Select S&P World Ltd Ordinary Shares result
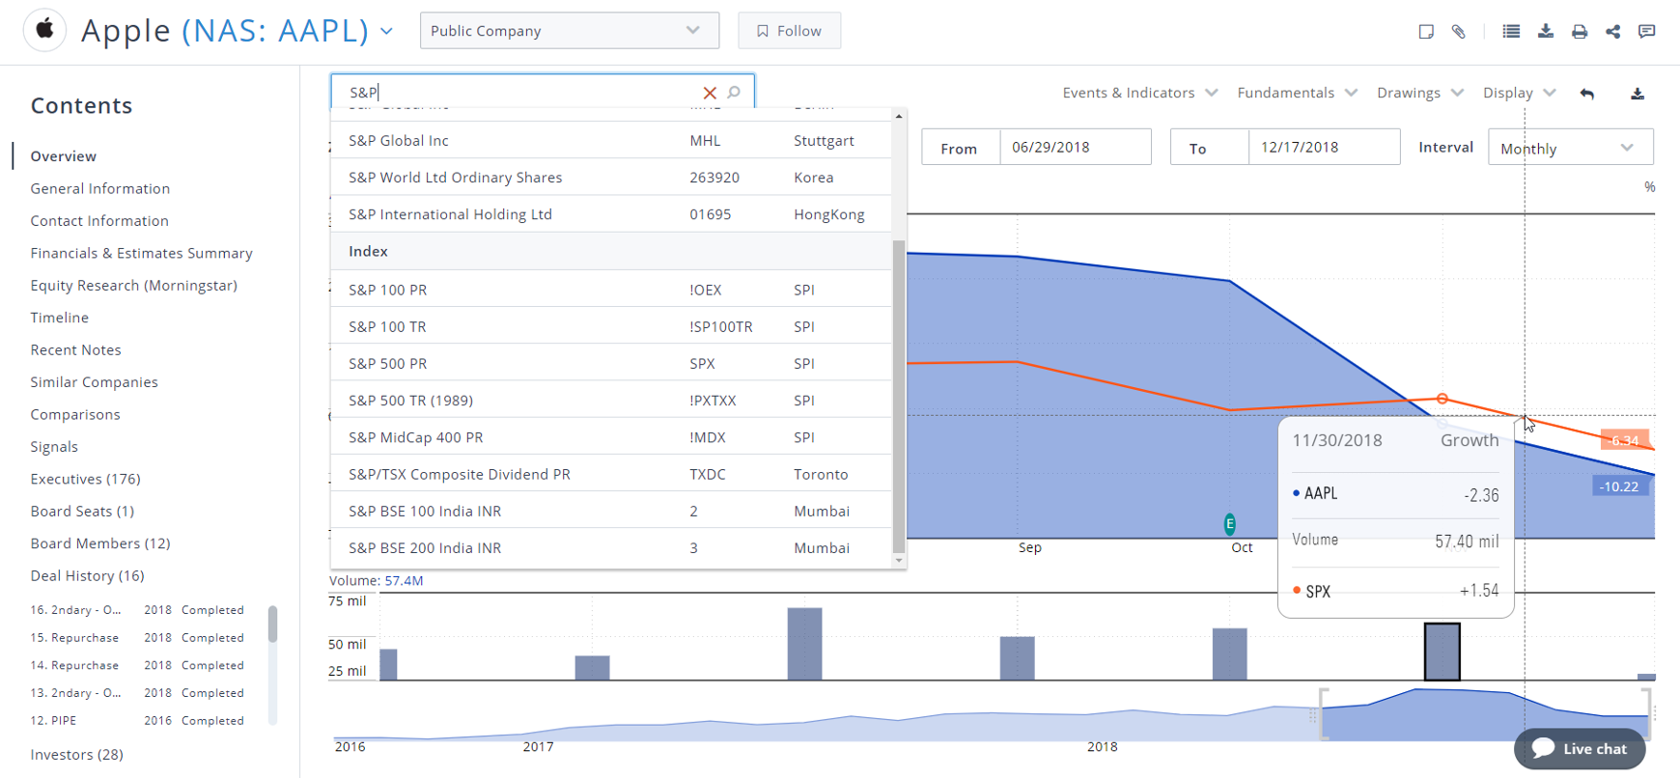 tap(610, 177)
